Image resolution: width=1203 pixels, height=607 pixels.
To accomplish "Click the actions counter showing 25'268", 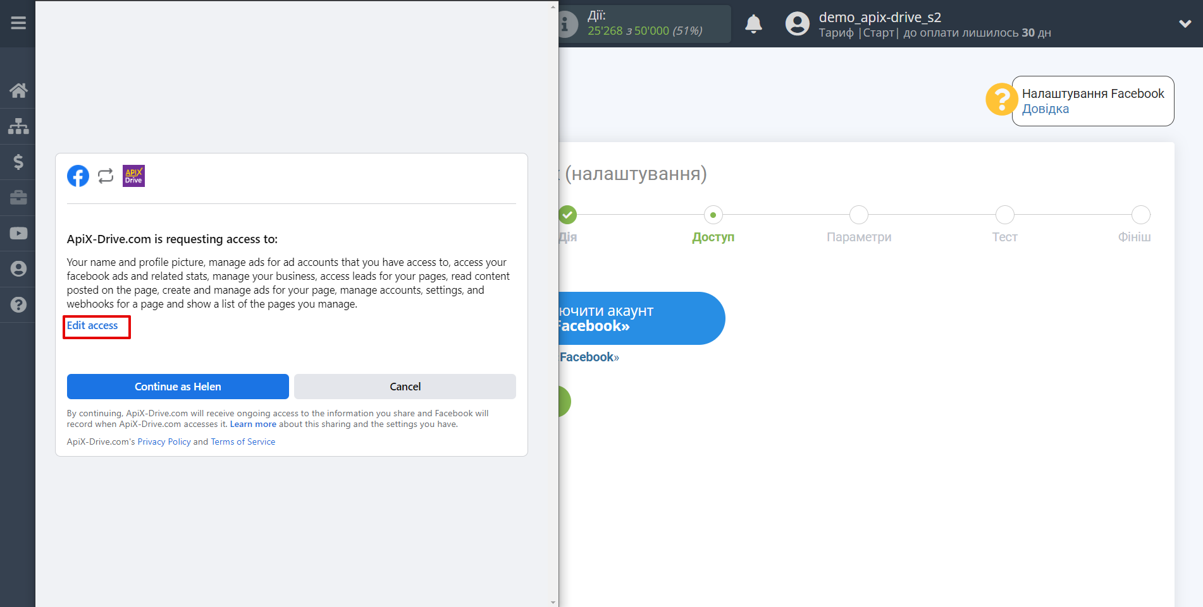I will pyautogui.click(x=645, y=30).
